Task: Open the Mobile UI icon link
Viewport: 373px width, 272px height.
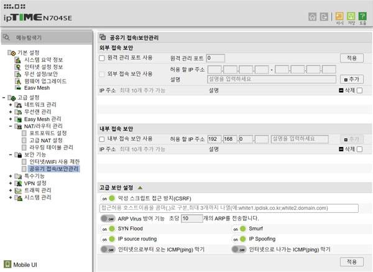Action: [x=7, y=263]
